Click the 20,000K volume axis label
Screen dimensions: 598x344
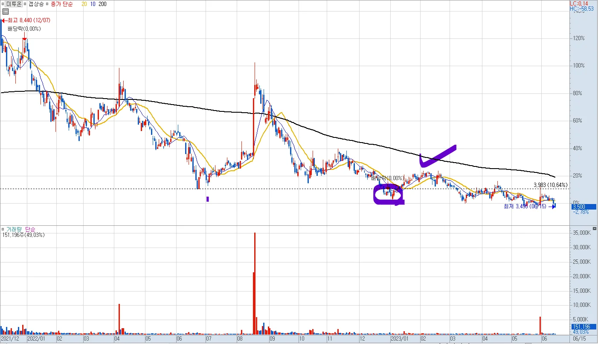(x=581, y=276)
